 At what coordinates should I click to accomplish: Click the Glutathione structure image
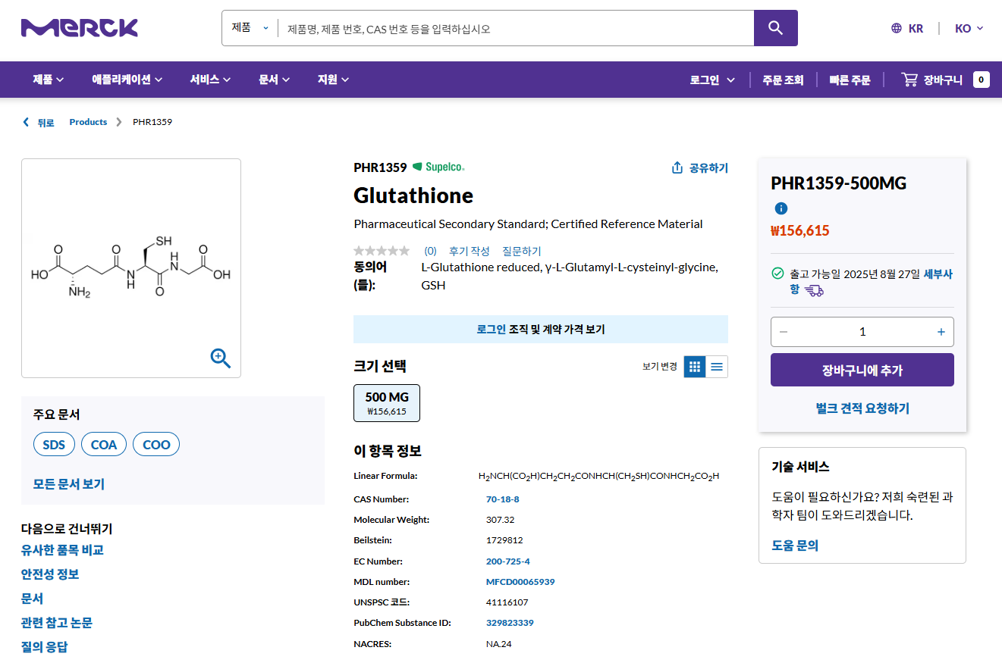coord(130,269)
